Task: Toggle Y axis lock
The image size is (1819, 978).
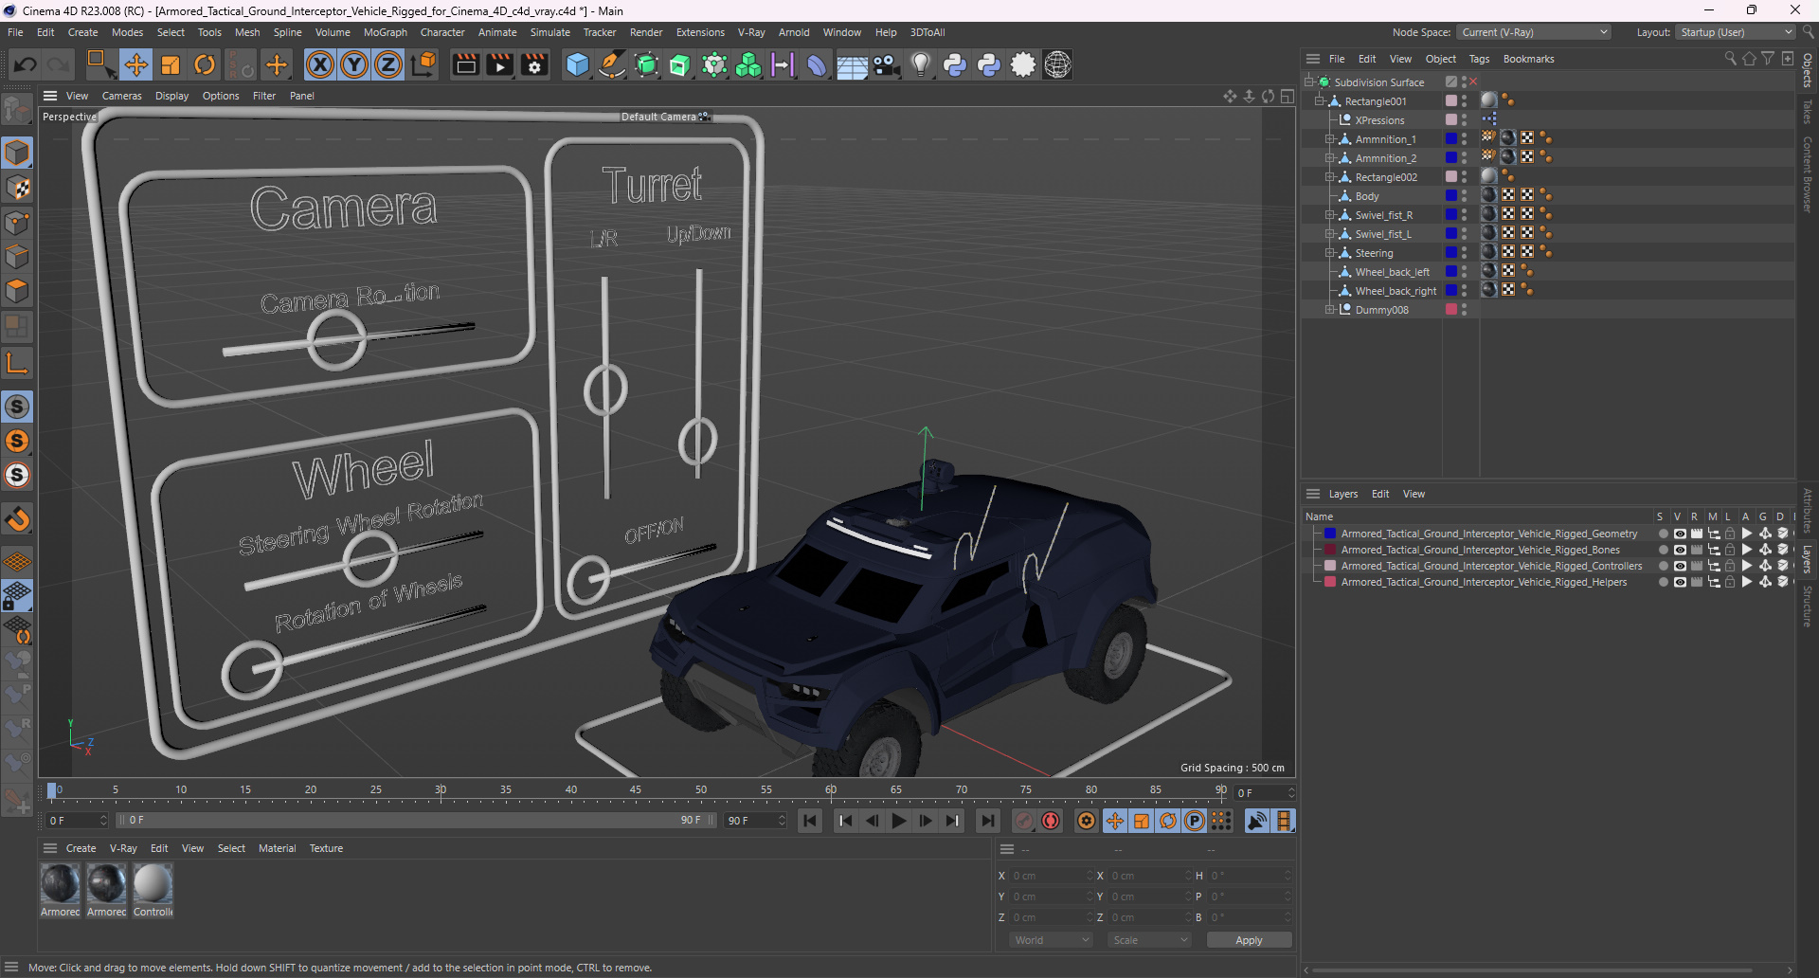Action: tap(354, 64)
